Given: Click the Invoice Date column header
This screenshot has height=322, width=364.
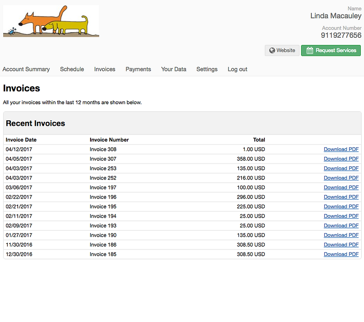Looking at the screenshot, I should [21, 140].
